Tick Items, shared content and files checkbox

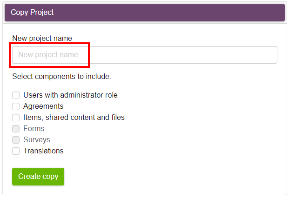click(x=16, y=118)
